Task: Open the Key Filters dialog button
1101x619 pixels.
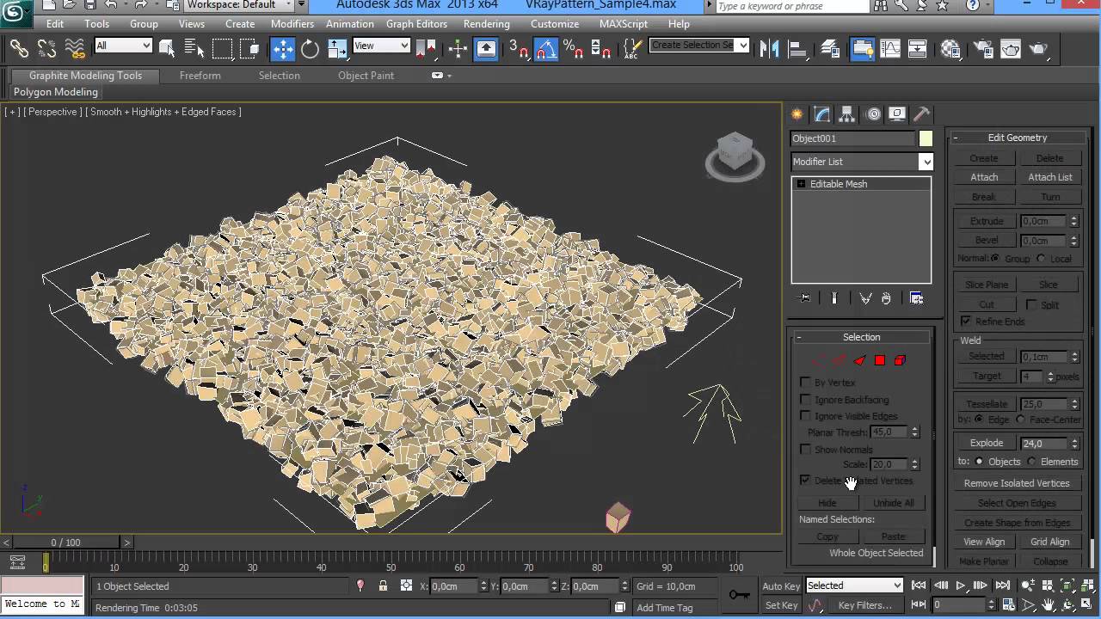Action: pos(865,605)
